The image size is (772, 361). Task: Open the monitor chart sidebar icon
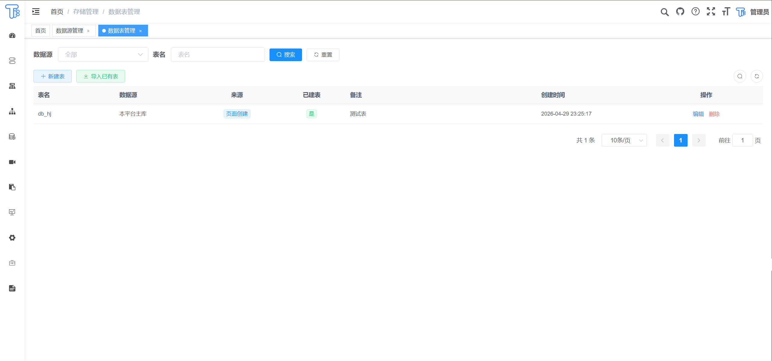(x=12, y=213)
